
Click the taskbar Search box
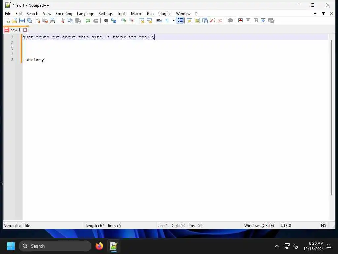[55, 246]
